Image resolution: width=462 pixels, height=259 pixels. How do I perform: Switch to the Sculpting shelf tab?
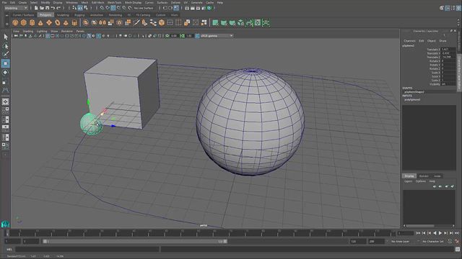(x=63, y=15)
